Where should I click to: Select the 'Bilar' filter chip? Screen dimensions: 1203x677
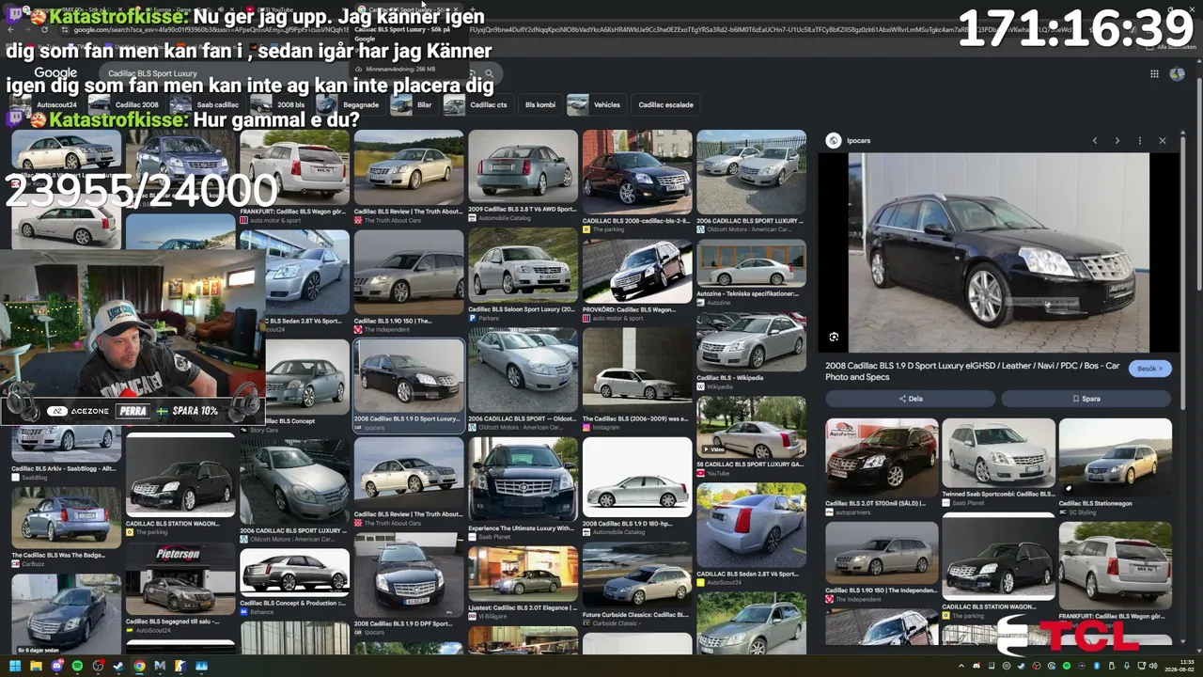[414, 104]
